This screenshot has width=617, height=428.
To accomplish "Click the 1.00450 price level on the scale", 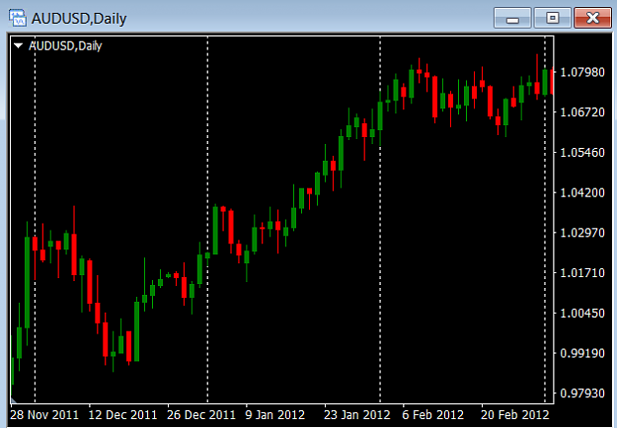I will [x=582, y=314].
